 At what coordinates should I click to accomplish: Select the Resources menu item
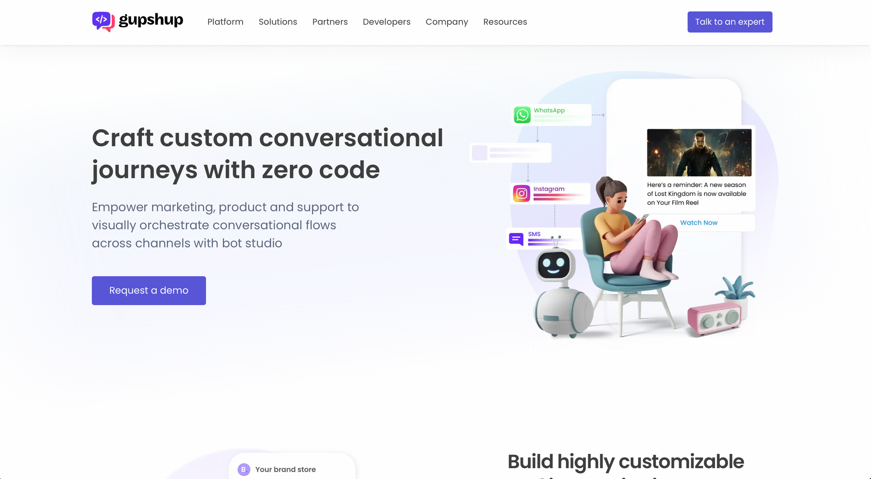pos(505,22)
